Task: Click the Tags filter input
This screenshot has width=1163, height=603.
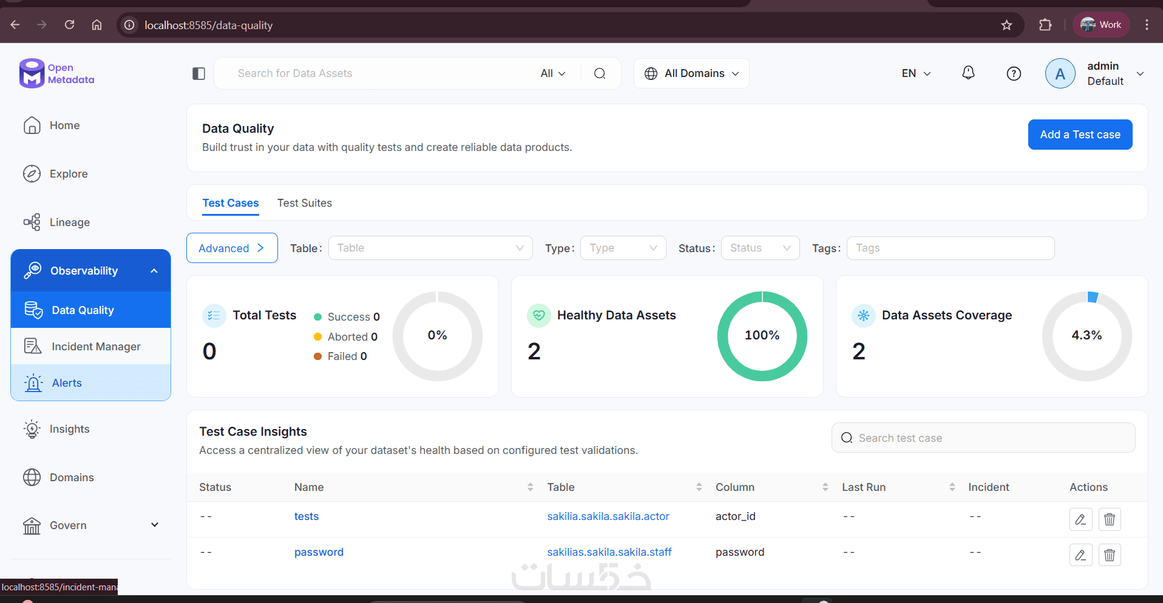Action: pyautogui.click(x=951, y=248)
